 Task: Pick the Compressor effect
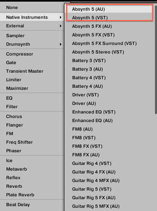click(x=32, y=54)
